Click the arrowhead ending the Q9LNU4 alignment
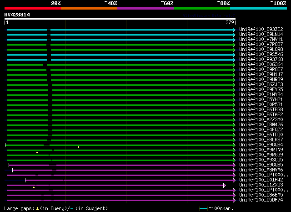 click(x=234, y=35)
